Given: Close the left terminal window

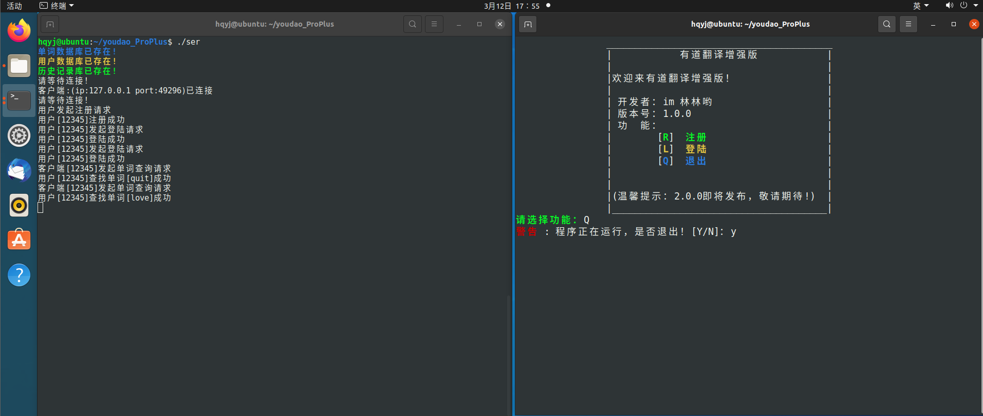Looking at the screenshot, I should point(500,24).
